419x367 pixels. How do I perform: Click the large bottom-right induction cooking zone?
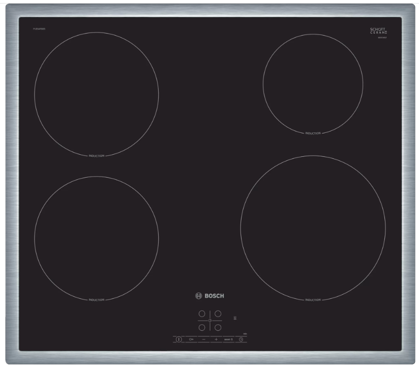(313, 228)
